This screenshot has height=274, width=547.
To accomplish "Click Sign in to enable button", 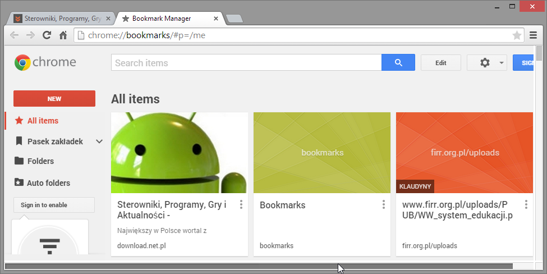I will [54, 205].
